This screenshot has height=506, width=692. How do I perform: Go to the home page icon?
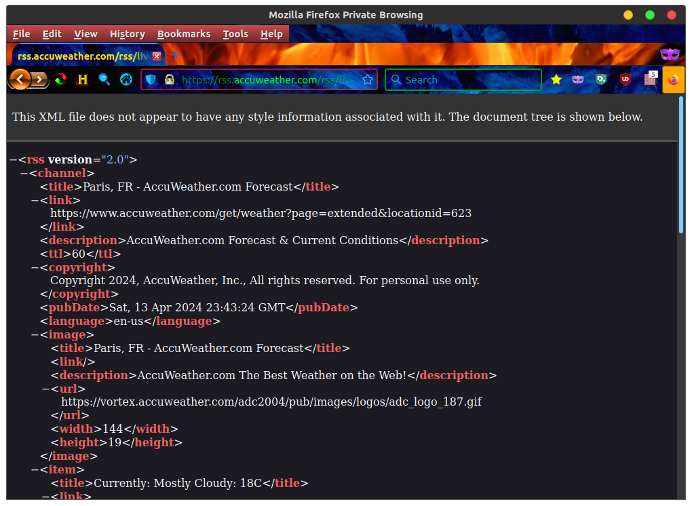126,79
